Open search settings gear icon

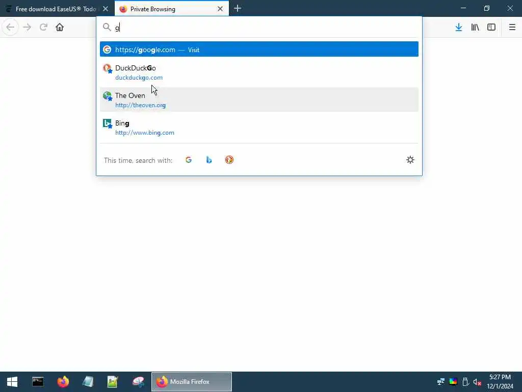click(x=410, y=160)
